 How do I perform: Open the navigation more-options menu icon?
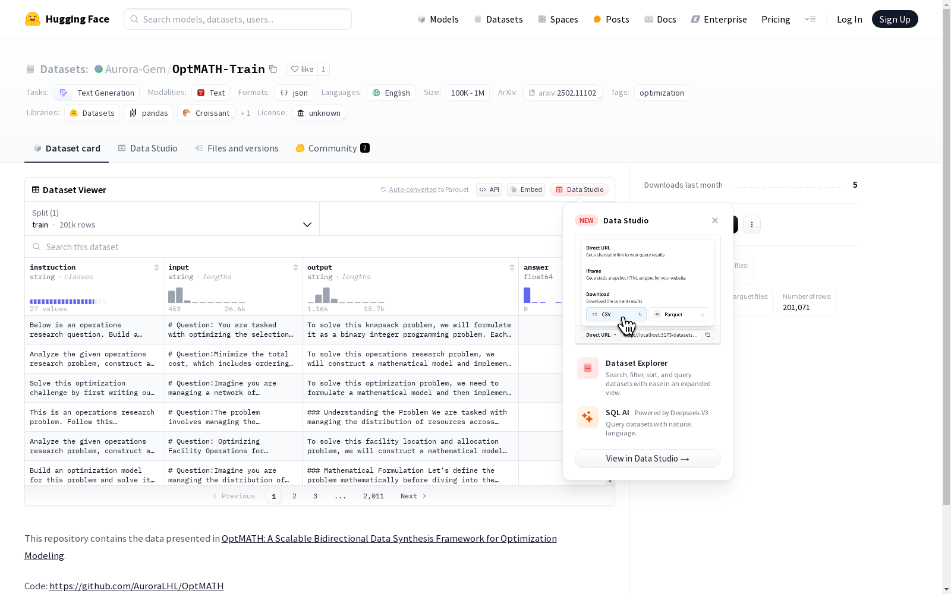coord(810,19)
